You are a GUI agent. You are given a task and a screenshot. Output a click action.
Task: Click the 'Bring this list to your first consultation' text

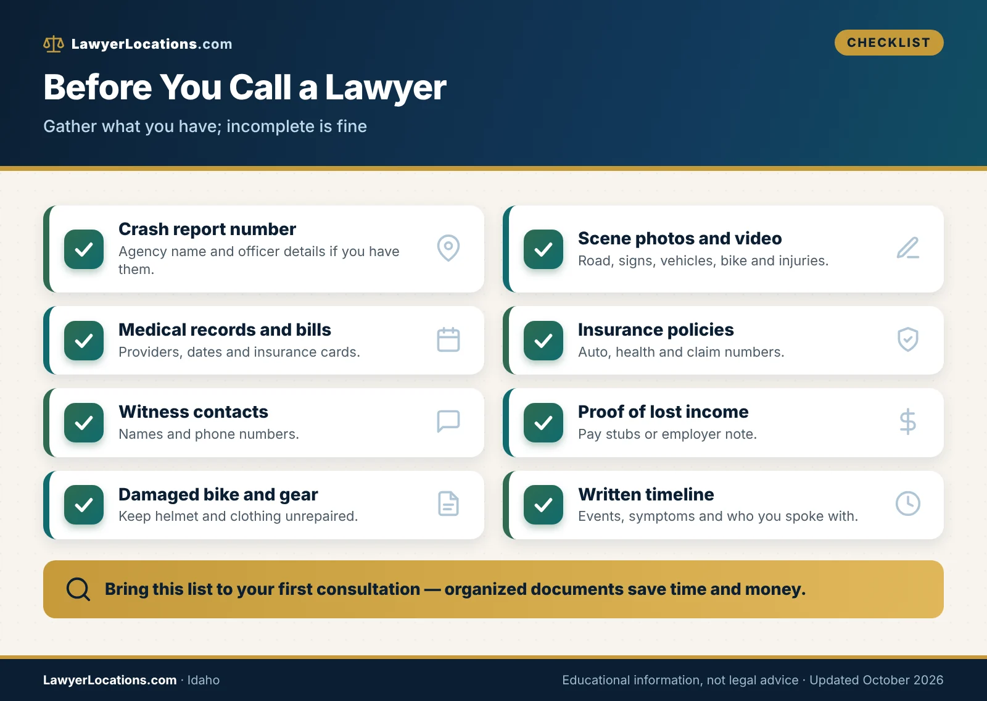pyautogui.click(x=262, y=589)
